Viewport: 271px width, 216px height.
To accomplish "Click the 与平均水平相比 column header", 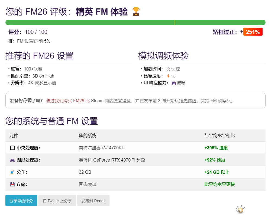I will 220,136.
